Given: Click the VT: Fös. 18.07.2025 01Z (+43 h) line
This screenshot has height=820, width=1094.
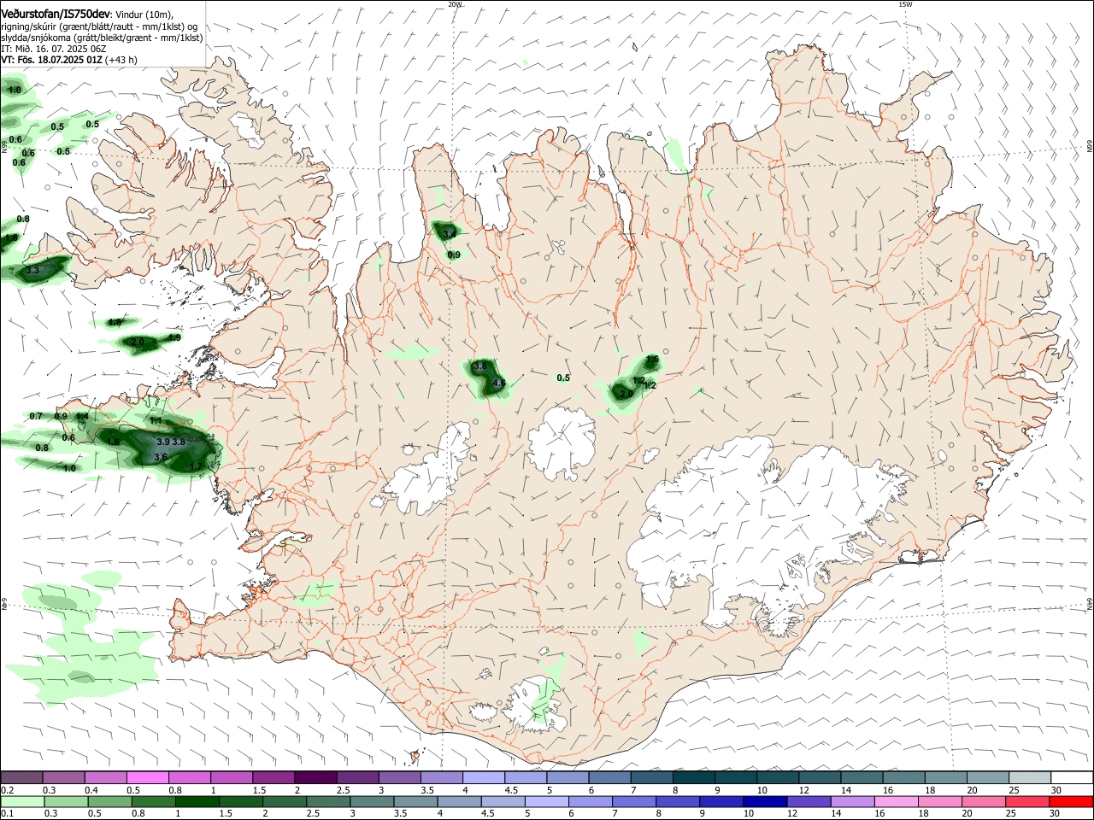Looking at the screenshot, I should coord(69,60).
